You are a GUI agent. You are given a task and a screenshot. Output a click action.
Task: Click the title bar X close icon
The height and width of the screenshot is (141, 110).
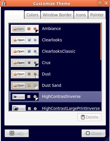pyautogui.click(x=106, y=3)
